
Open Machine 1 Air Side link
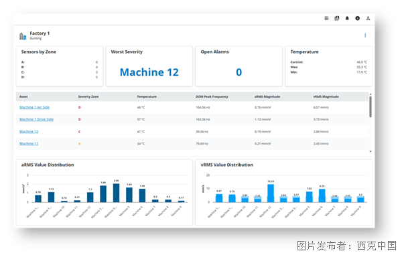coord(34,107)
